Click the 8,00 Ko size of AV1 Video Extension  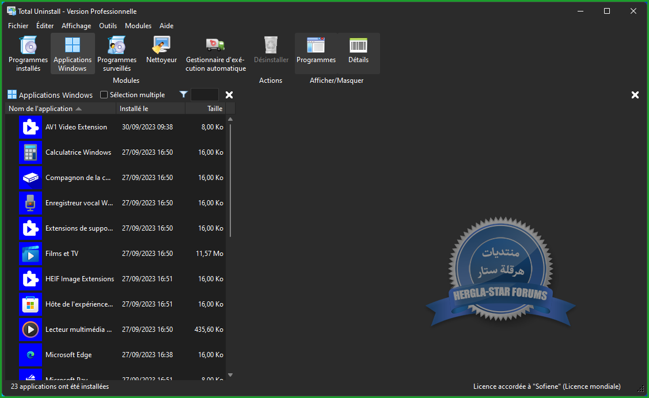212,127
